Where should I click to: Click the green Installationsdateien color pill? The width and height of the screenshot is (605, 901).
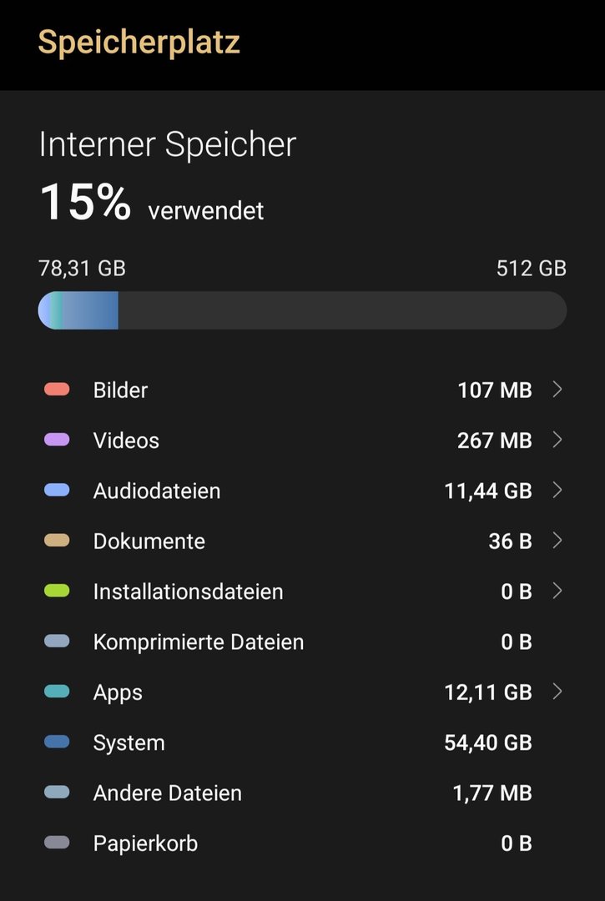point(57,591)
